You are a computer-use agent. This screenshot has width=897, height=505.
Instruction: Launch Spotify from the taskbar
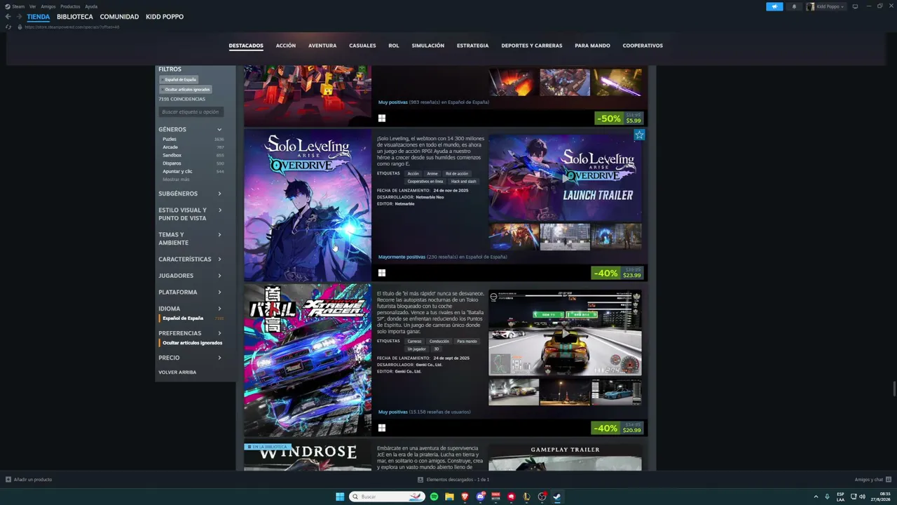pos(434,497)
